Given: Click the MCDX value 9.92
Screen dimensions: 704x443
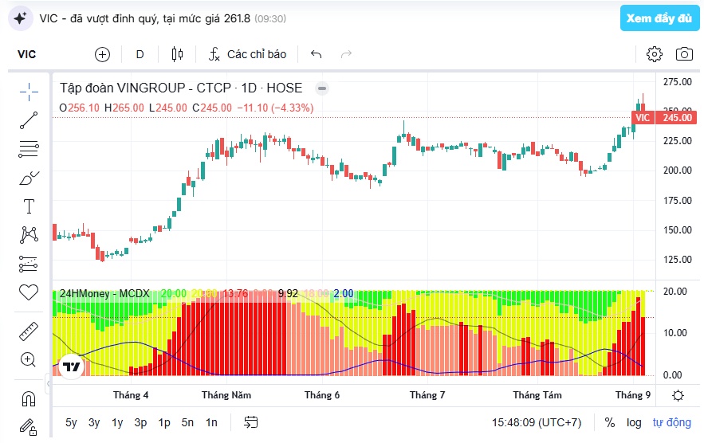Looking at the screenshot, I should (x=288, y=293).
